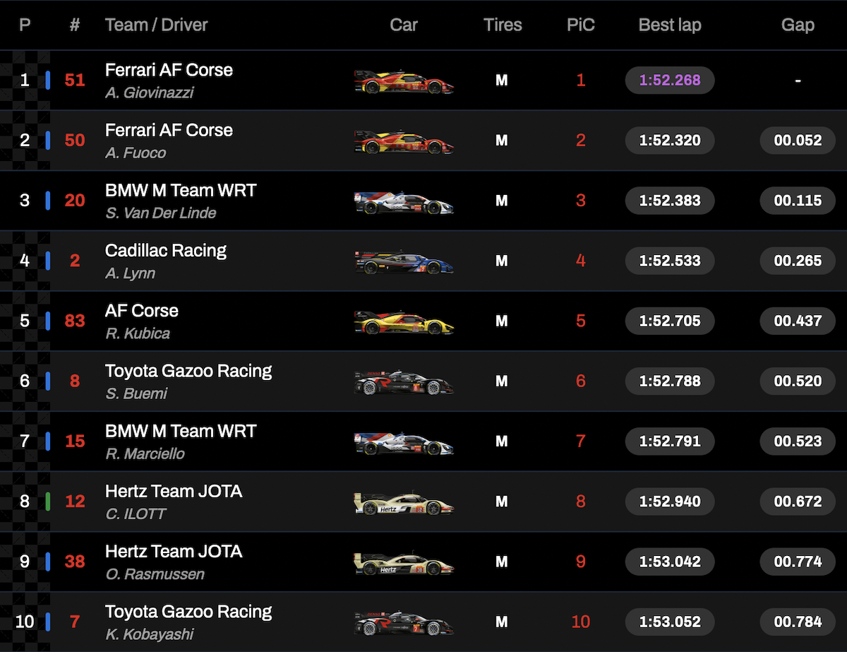
Task: Sort by the Best lap column header
Action: click(x=670, y=25)
